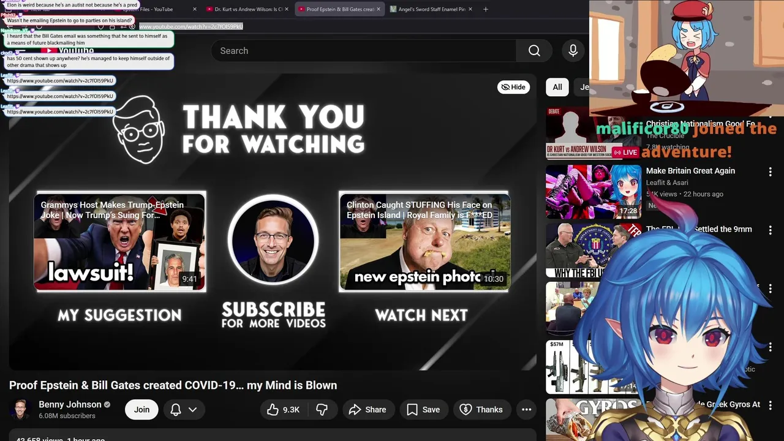
Task: Open the Trump-Epstein joke lawsuit suggested video
Action: coord(119,241)
